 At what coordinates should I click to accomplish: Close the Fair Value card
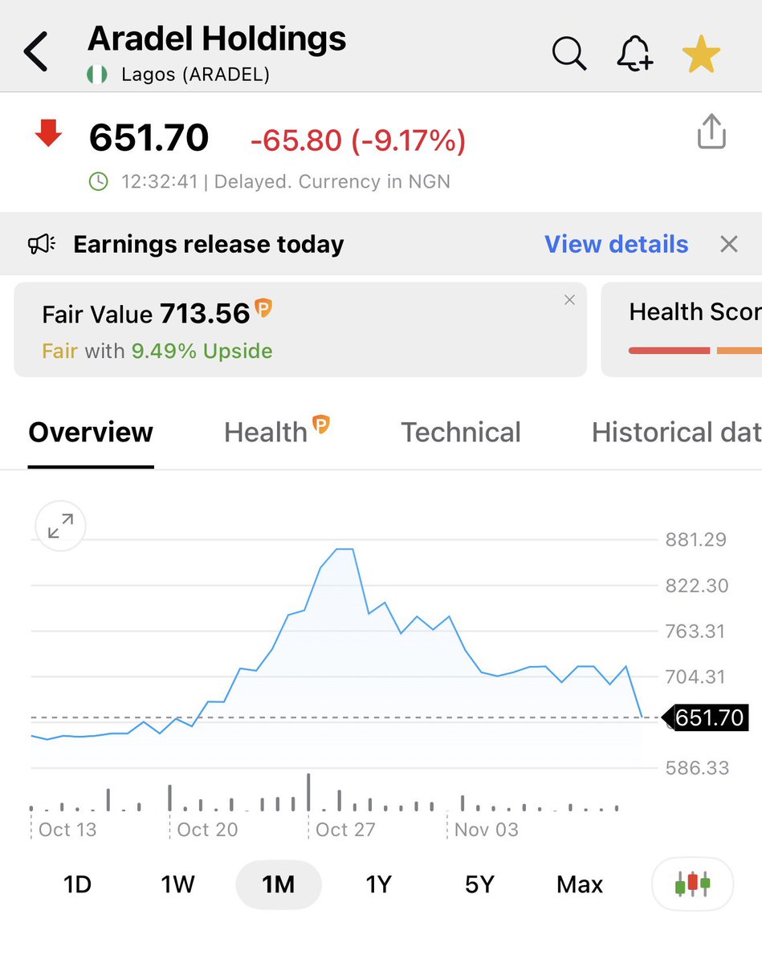(569, 300)
